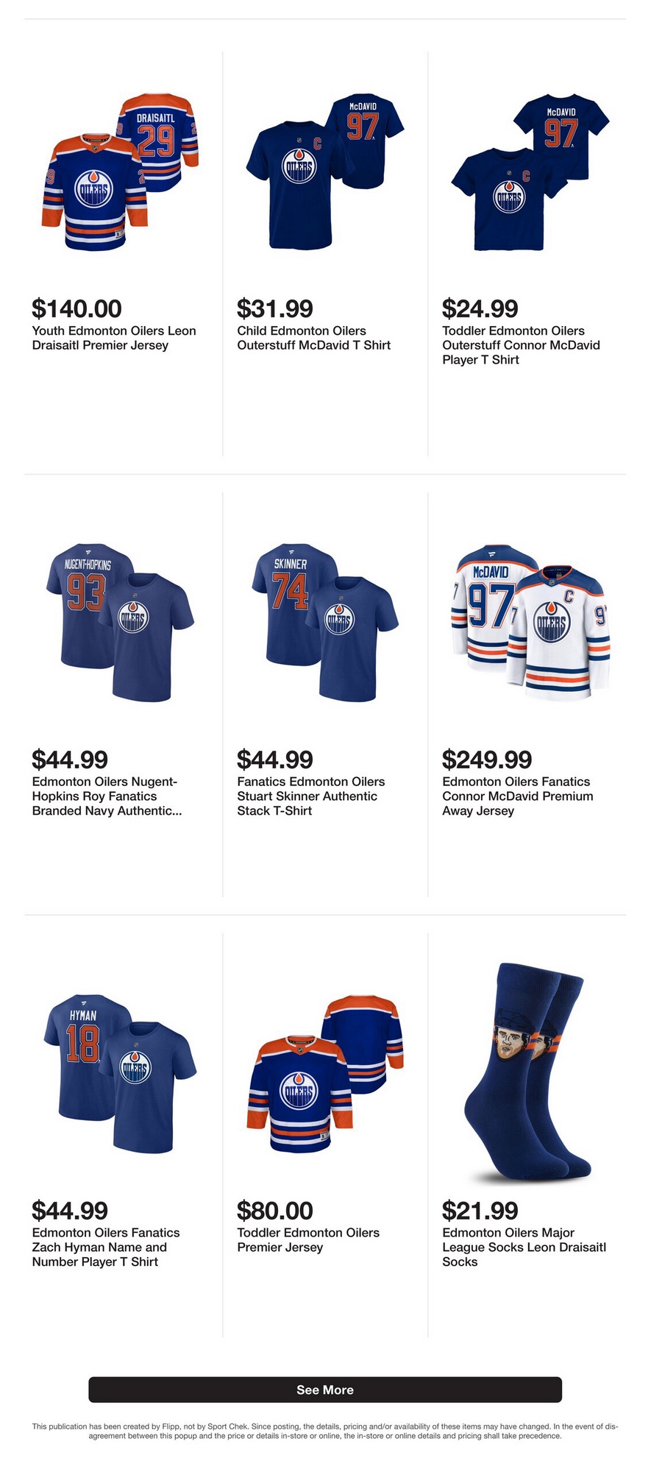View the Toddler Connor McDavid T Shirt image
Viewport: 651px width, 1472px height.
[530, 171]
